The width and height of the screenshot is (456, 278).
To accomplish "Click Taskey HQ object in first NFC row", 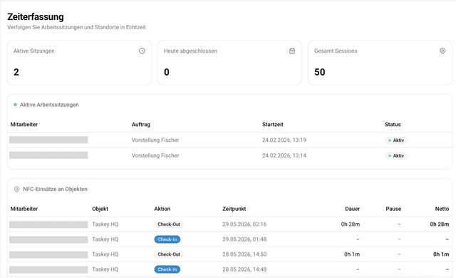I will click(x=105, y=225).
